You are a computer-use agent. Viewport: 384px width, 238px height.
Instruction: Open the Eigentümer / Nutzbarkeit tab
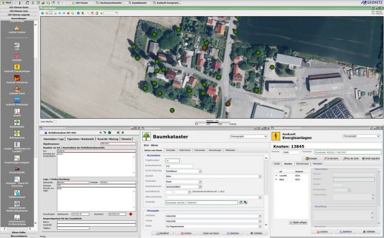(x=80, y=139)
